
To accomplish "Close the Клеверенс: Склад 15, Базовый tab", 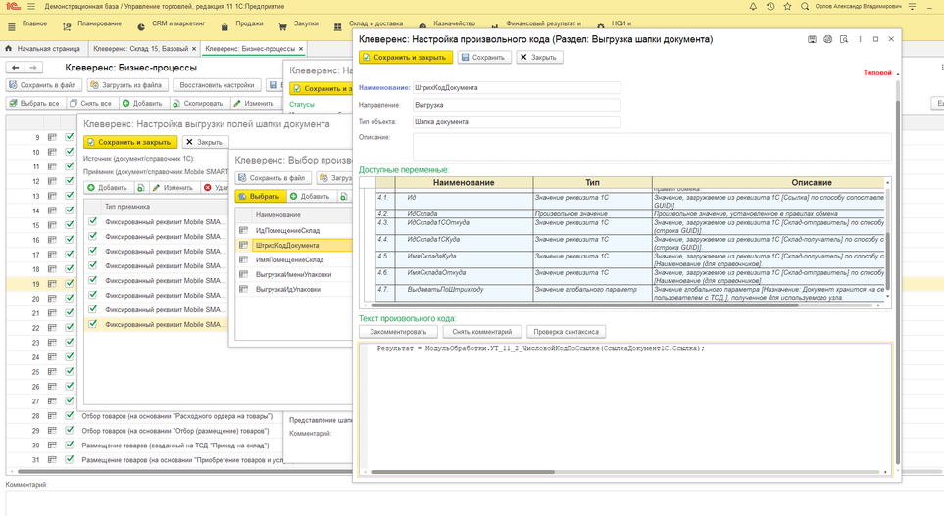I will pos(194,49).
